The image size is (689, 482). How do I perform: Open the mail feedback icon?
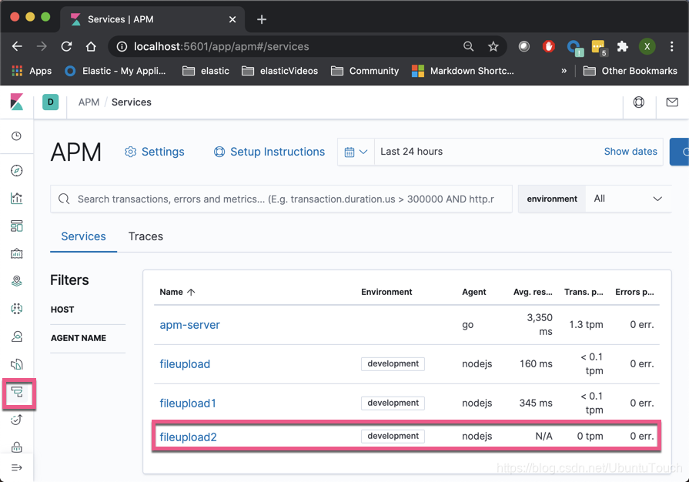pyautogui.click(x=672, y=102)
